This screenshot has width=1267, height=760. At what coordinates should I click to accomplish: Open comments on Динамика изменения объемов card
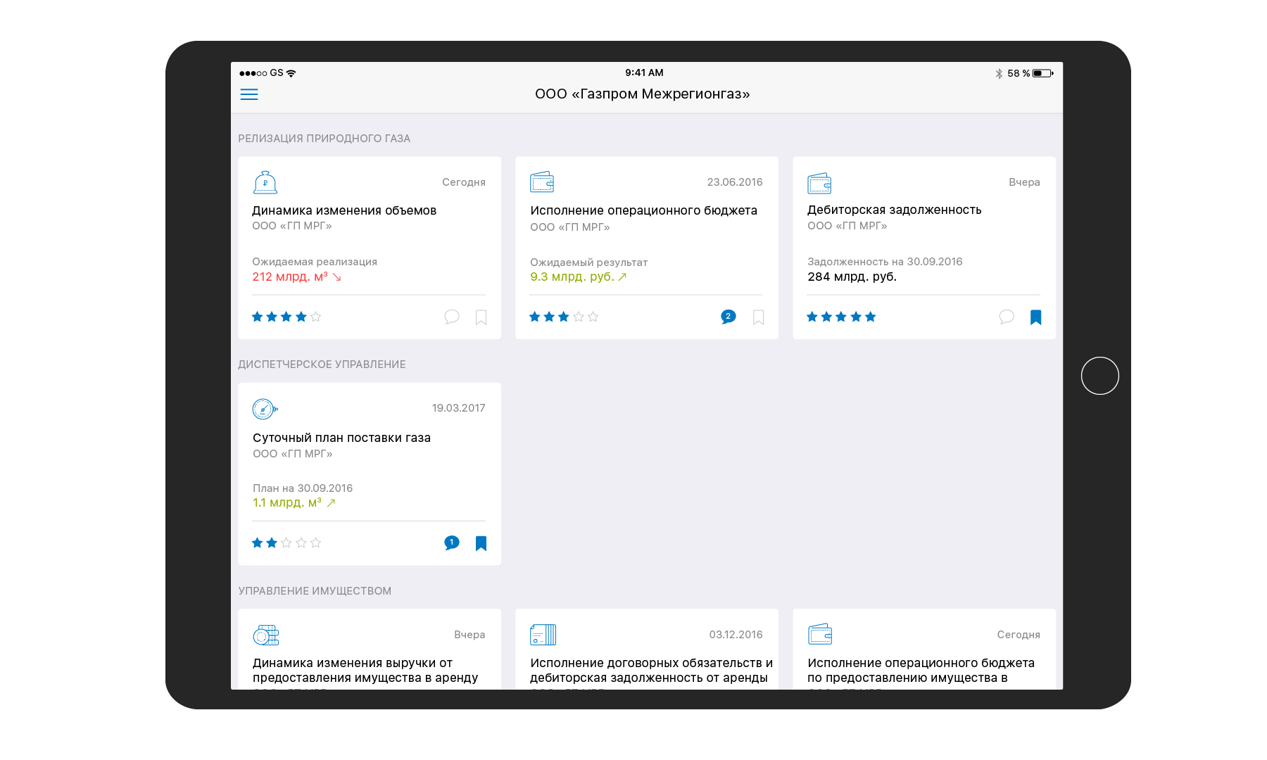[452, 317]
